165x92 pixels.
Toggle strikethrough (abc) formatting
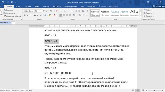(35, 15)
